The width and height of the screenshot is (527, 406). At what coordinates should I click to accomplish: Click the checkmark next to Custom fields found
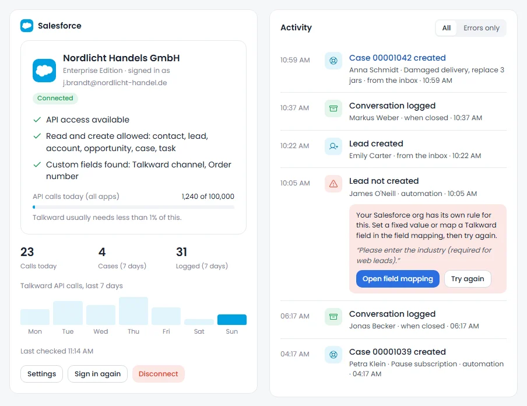pos(37,164)
